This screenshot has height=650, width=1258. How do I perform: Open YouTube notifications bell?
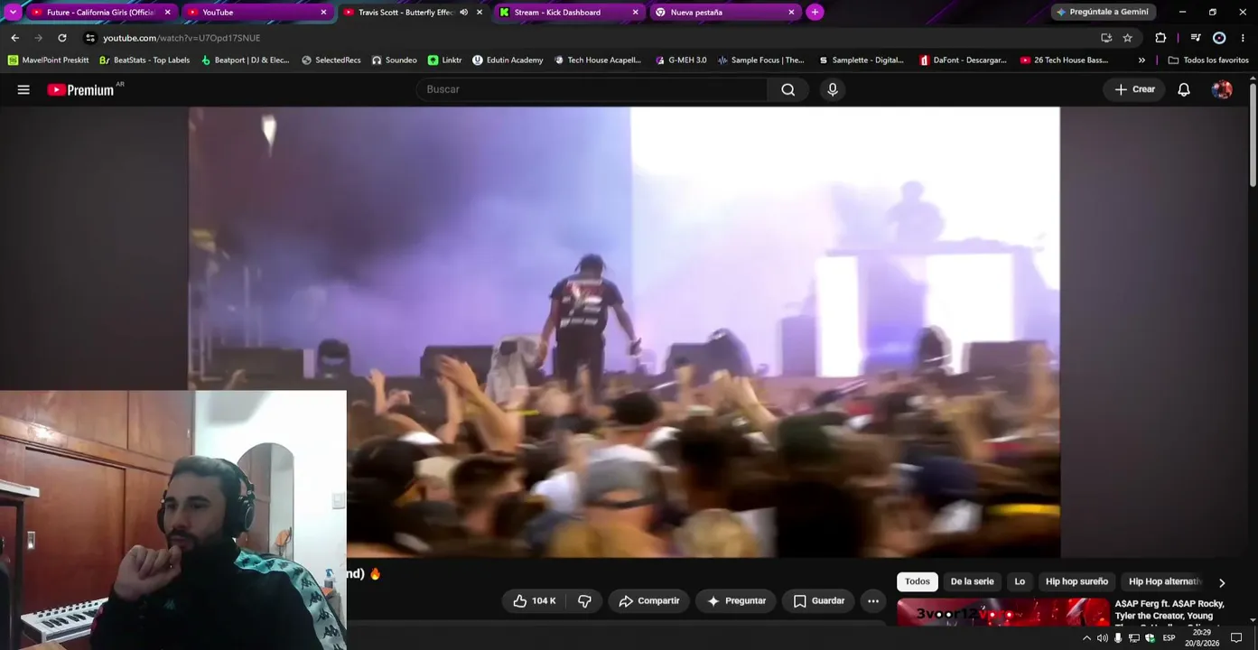pyautogui.click(x=1184, y=89)
